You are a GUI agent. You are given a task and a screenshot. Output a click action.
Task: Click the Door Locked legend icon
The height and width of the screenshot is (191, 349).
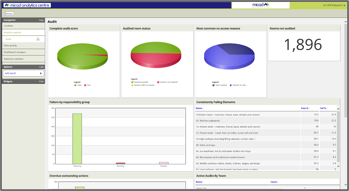pos(213,85)
